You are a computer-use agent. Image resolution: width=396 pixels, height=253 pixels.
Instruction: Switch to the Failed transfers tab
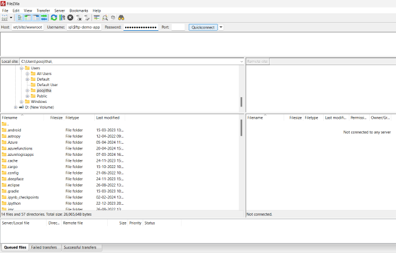(x=44, y=247)
